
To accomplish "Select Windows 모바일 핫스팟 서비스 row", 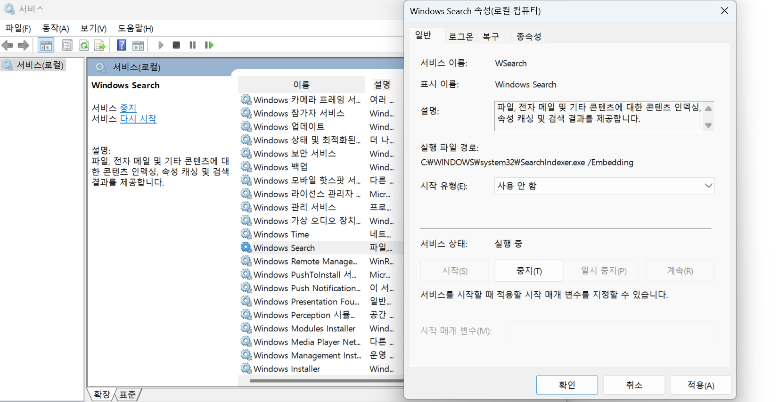I will click(321, 180).
